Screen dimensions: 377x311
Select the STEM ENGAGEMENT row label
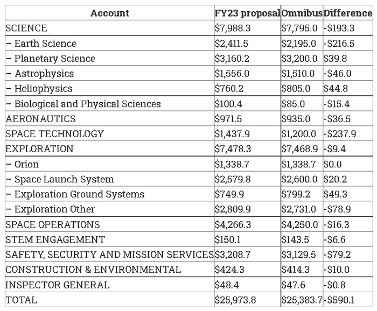[55, 239]
